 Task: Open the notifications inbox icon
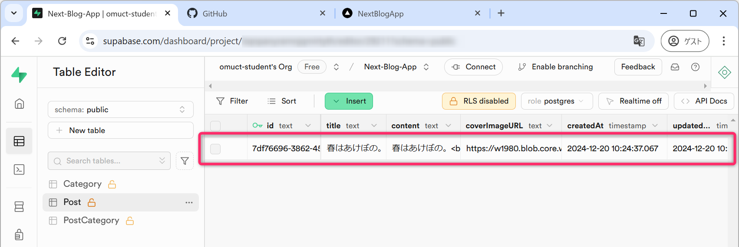pos(675,67)
